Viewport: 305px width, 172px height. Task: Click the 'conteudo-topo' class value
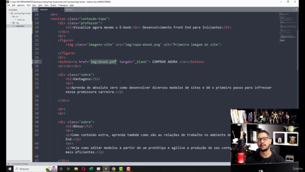tap(93, 19)
